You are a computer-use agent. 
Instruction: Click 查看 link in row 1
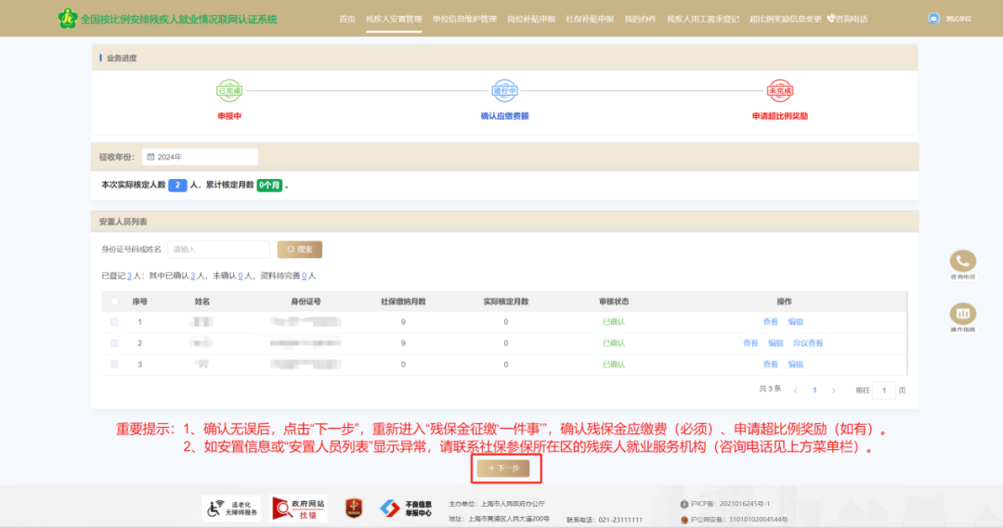(770, 322)
